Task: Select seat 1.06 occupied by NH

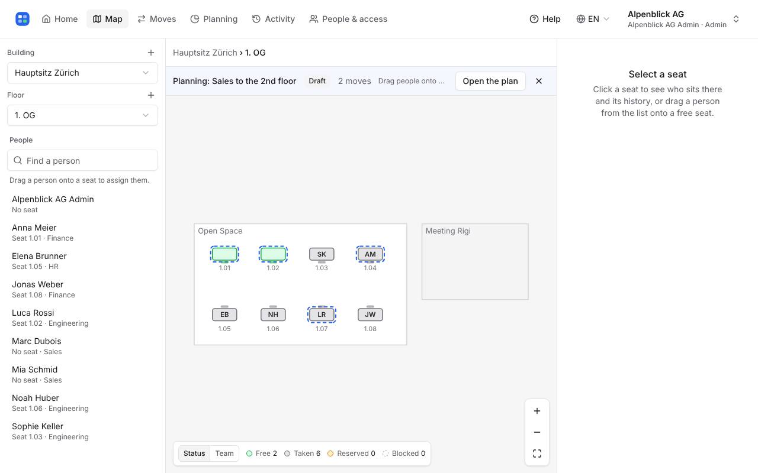Action: (273, 315)
